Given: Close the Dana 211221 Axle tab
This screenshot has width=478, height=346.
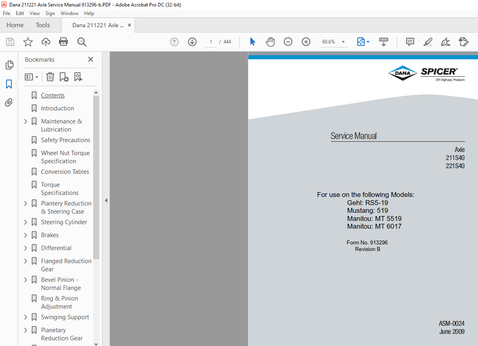Looking at the screenshot, I should tap(129, 25).
